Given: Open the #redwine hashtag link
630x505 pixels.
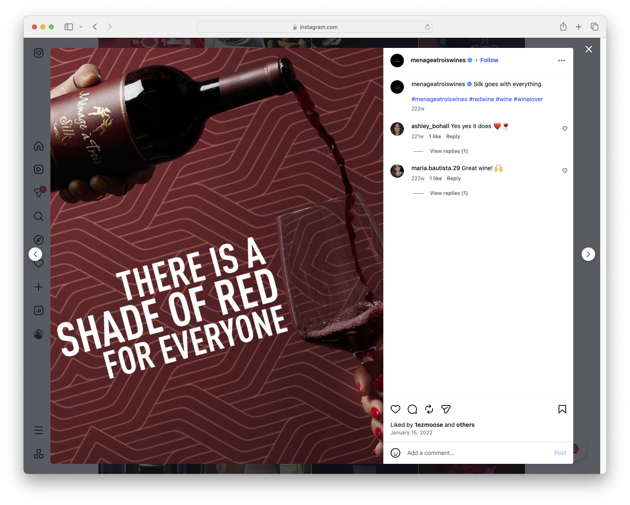Looking at the screenshot, I should click(482, 99).
